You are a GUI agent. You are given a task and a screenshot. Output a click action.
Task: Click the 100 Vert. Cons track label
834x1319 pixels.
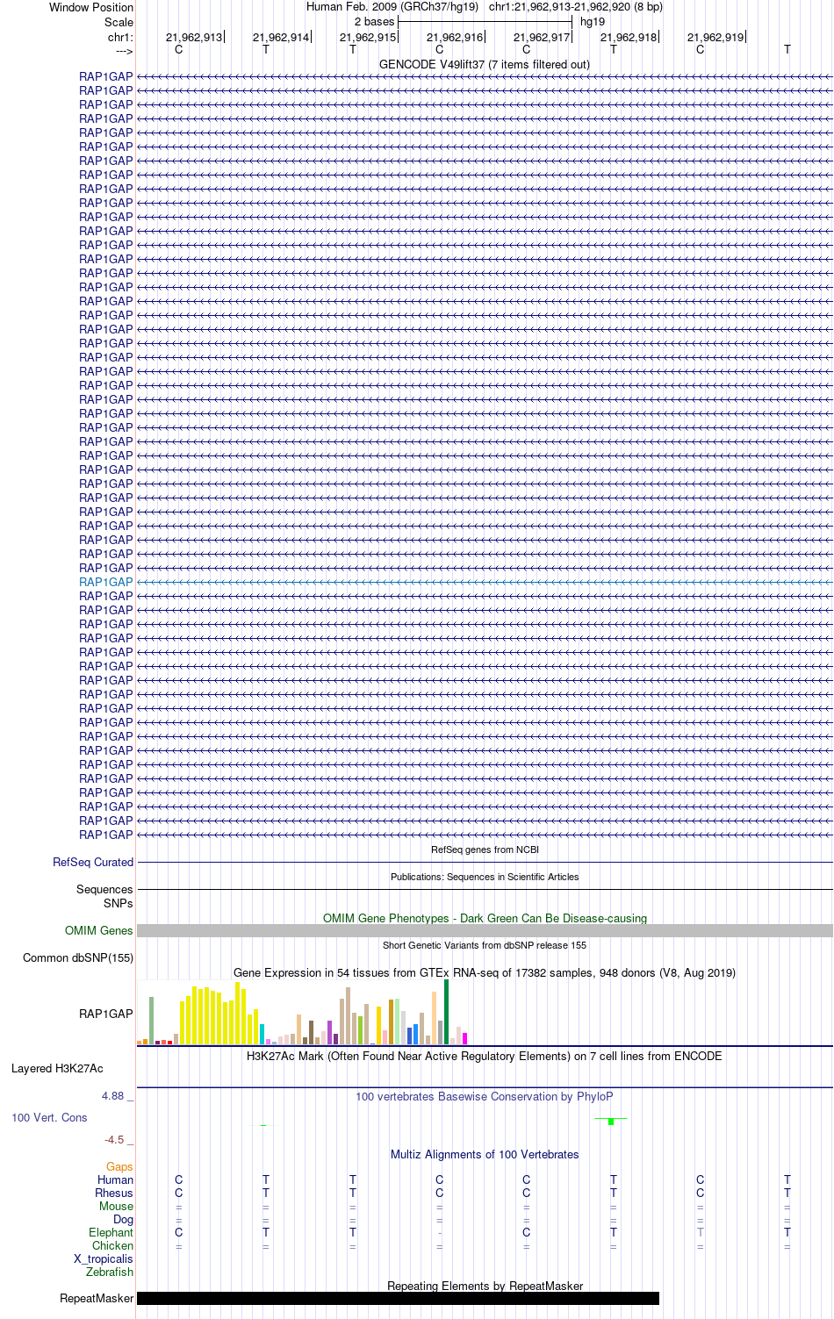click(x=49, y=1118)
